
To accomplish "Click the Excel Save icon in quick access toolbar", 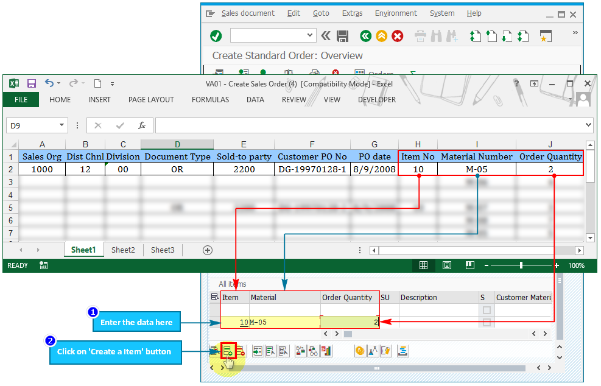I will 32,83.
